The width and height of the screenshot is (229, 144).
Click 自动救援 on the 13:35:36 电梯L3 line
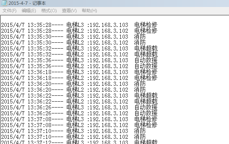coord(146,60)
